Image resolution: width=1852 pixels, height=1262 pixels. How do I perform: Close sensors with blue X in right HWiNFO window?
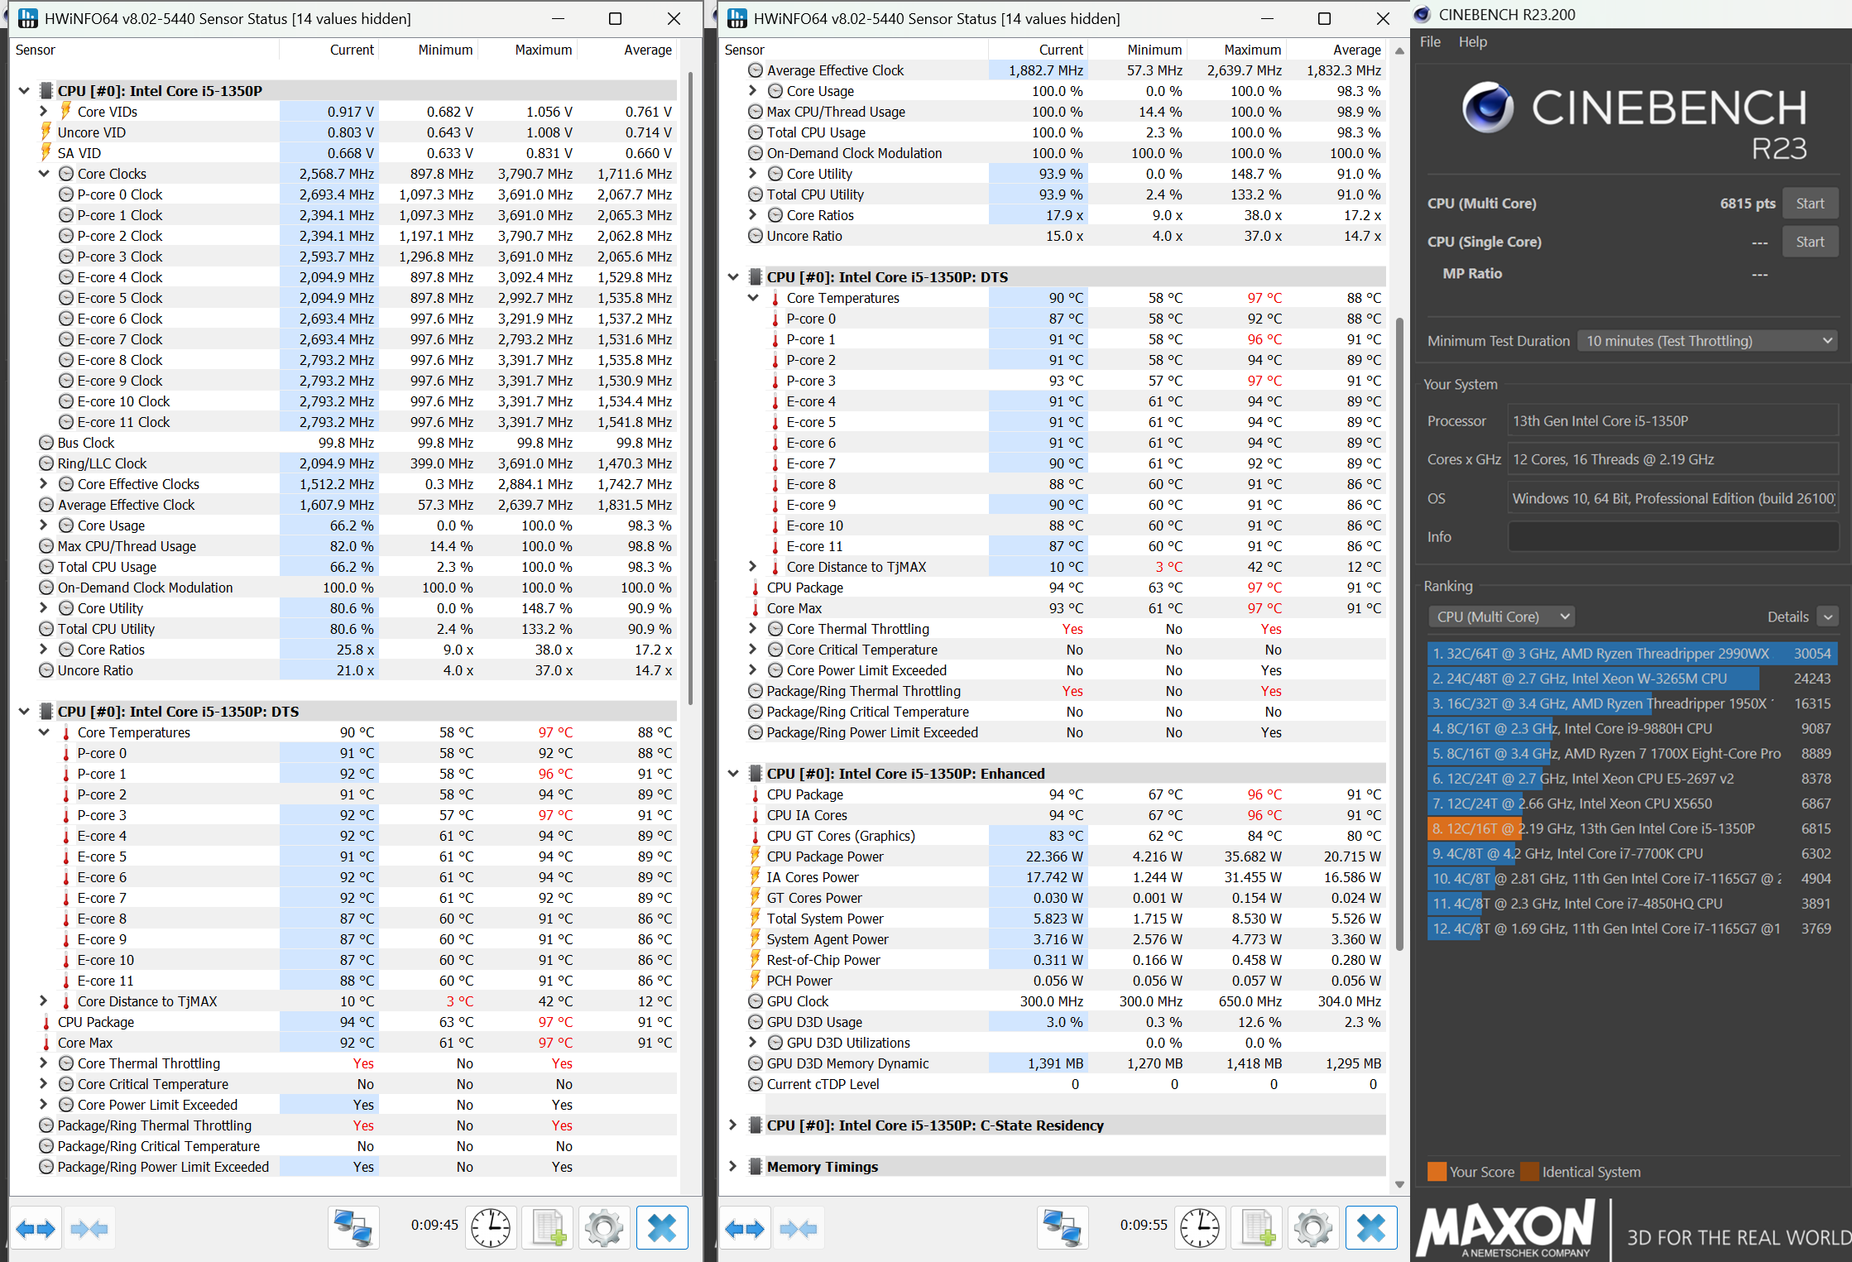(x=1370, y=1227)
